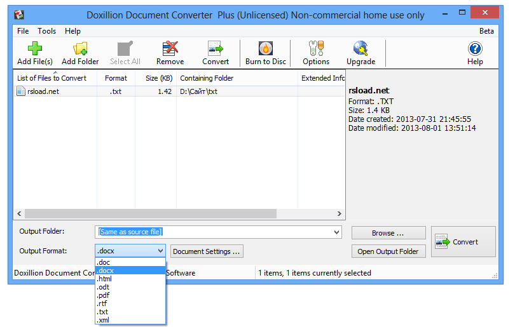Click the .txt format cell
The width and height of the screenshot is (515, 327).
point(116,91)
